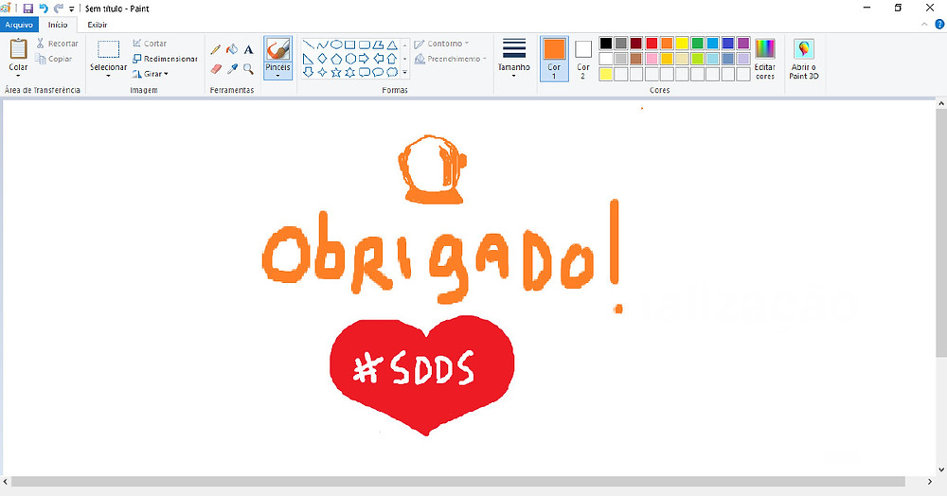Expand the shapes gallery list
Viewport: 947px width, 496px height.
(404, 72)
